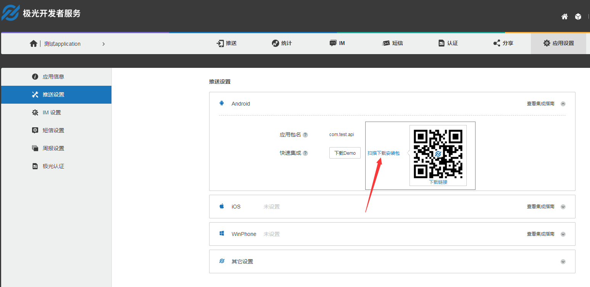The width and height of the screenshot is (590, 287).
Task: Open the 应用设置 tab
Action: (558, 43)
